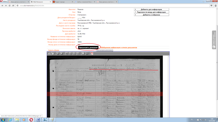Screen dimensions: 218x122
Task: Zoom out with the minus magnifier icon
Action: pos(62,53)
